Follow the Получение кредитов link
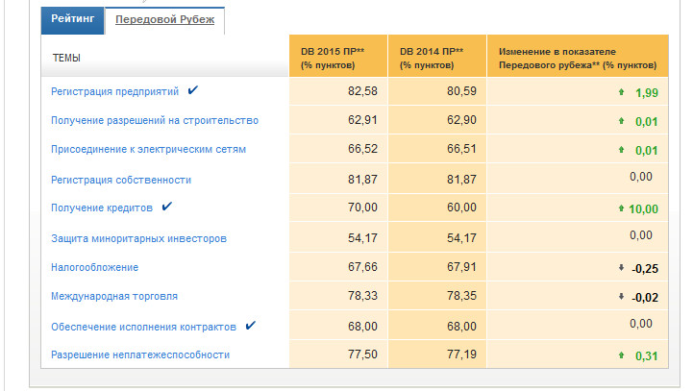The image size is (693, 391). tap(101, 208)
